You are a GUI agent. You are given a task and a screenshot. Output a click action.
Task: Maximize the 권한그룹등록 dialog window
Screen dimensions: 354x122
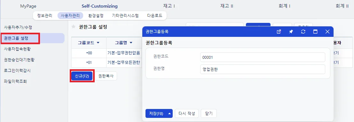pos(315,32)
